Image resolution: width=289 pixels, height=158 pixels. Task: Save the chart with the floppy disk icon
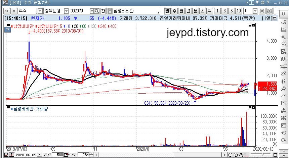pos(262,11)
